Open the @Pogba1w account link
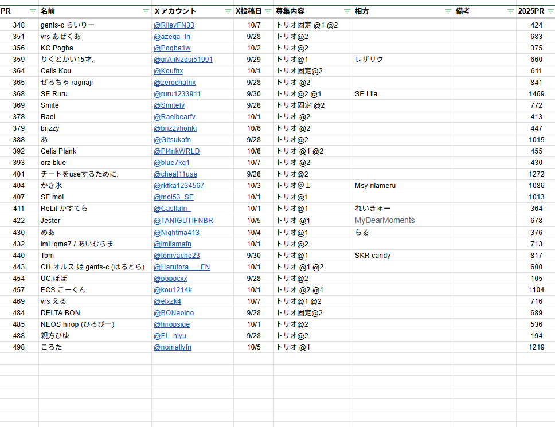Viewport: 555px width, 427px height. (172, 48)
